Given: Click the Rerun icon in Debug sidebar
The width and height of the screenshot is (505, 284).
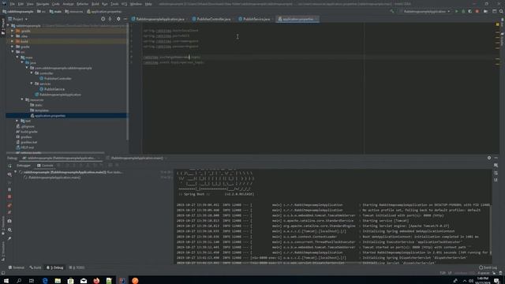Looking at the screenshot, I should pos(9,166).
